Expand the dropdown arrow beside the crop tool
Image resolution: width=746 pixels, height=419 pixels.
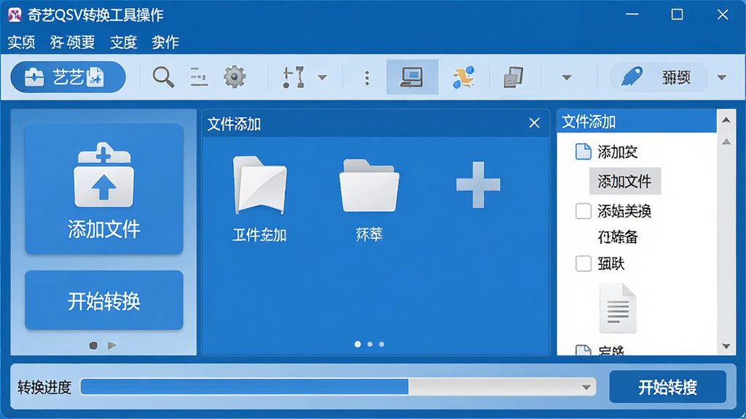click(322, 77)
